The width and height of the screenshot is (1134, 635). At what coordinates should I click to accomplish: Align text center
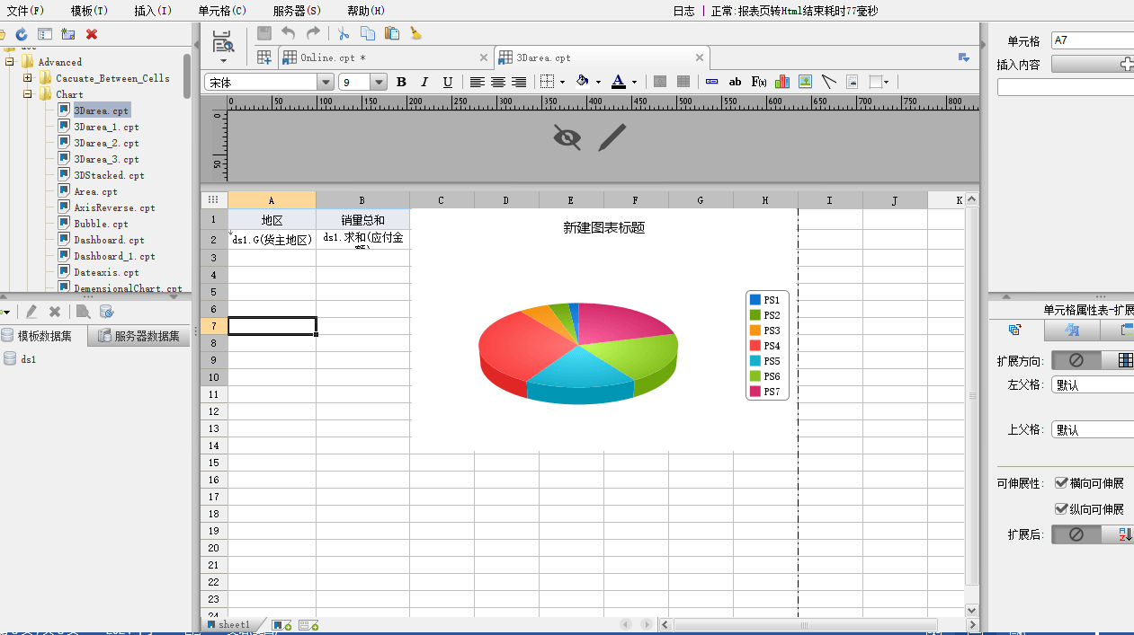[498, 82]
